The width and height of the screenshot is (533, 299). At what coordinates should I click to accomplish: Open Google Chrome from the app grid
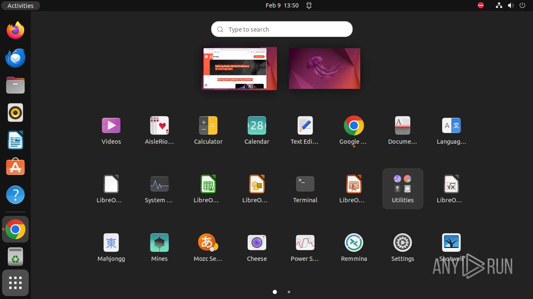pyautogui.click(x=354, y=130)
